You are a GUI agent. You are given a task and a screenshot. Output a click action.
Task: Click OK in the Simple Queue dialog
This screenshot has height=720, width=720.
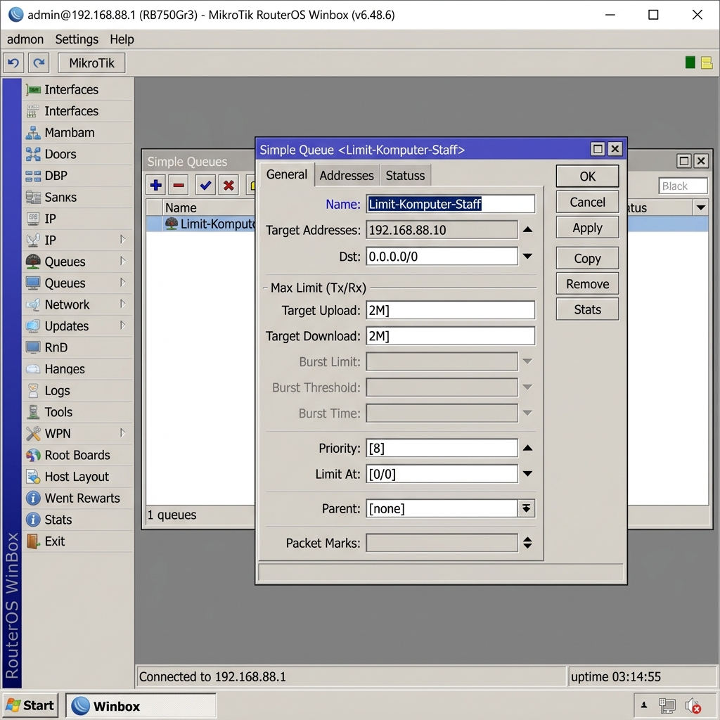click(x=587, y=176)
